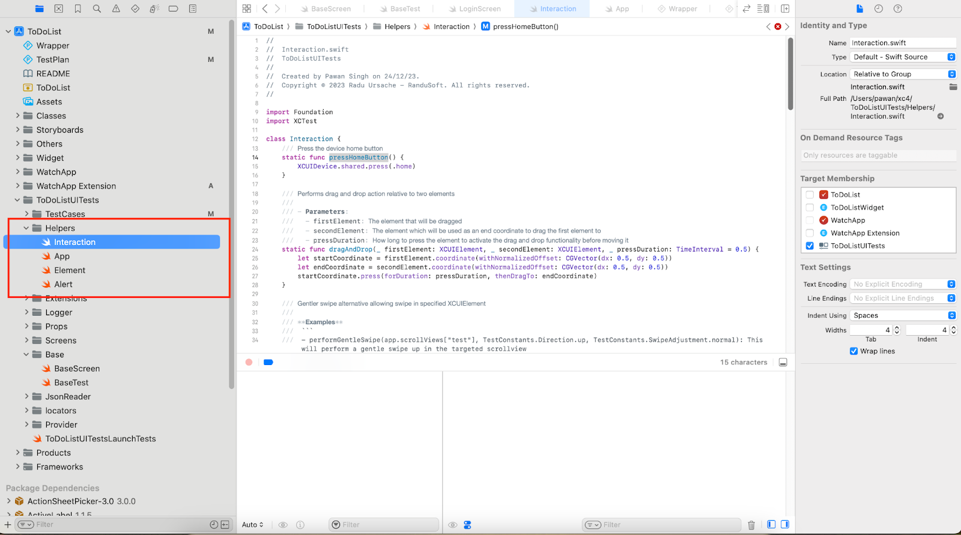Switch to the BaseTest editor tab
The width and height of the screenshot is (961, 535).
(399, 9)
